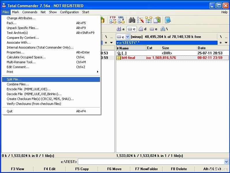This screenshot has height=173, width=230.
Task: Expand the right panel drive dropdown
Action: (x=128, y=37)
